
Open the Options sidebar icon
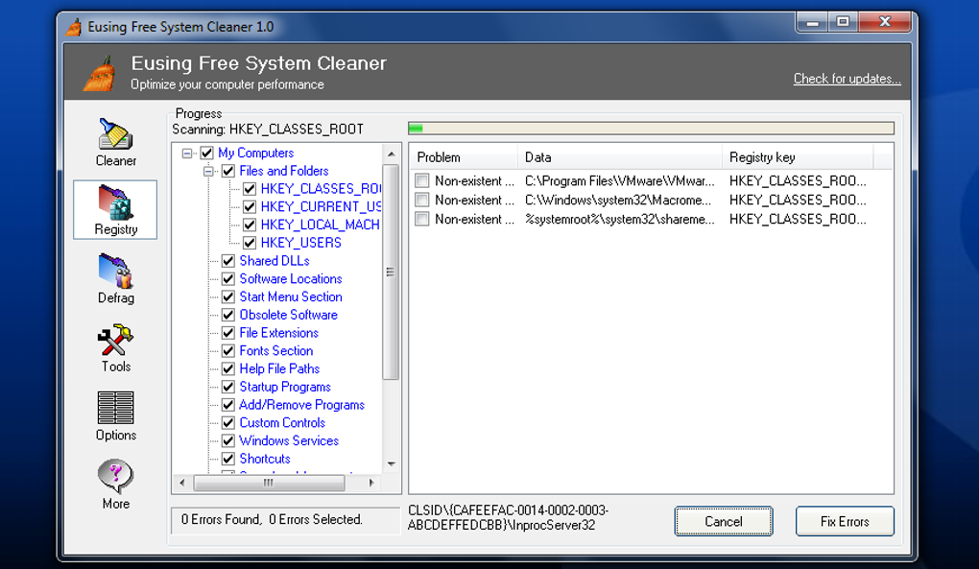click(115, 408)
